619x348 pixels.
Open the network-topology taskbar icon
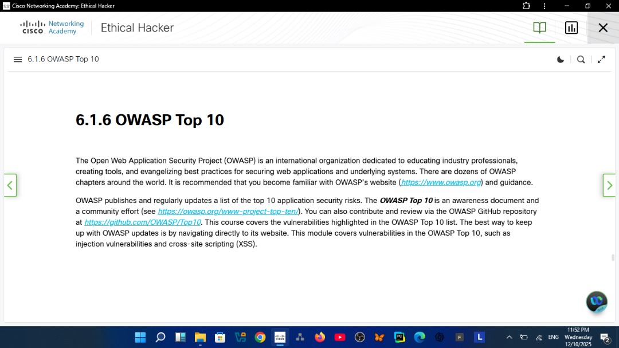click(x=300, y=337)
